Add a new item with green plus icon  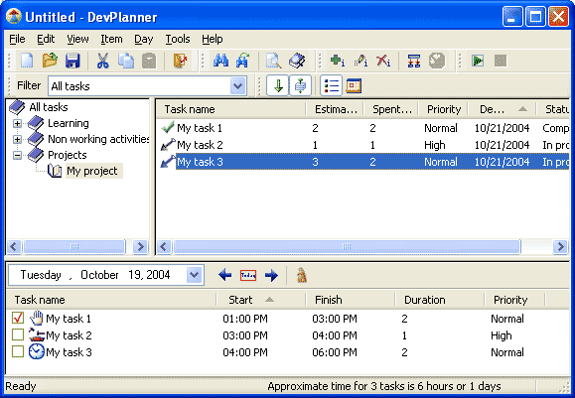coord(337,61)
